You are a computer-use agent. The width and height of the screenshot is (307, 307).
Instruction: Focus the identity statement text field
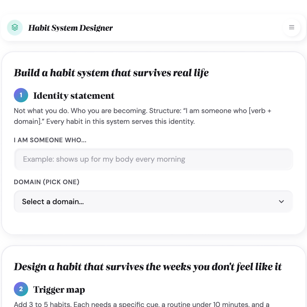point(153,159)
